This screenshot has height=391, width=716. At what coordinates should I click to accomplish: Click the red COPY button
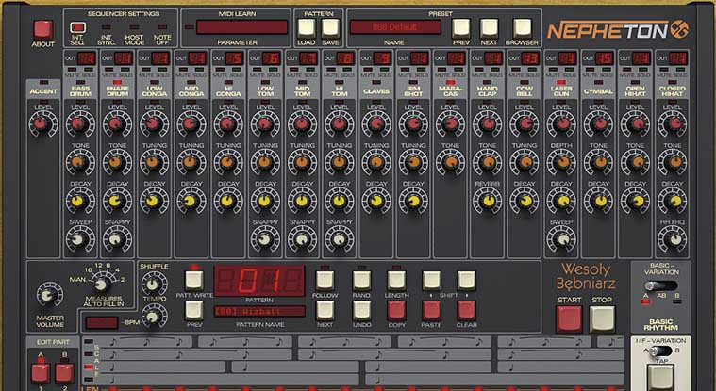pos(396,311)
